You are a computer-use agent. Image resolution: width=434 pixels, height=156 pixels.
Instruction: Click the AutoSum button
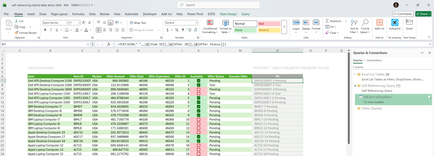coord(334,21)
